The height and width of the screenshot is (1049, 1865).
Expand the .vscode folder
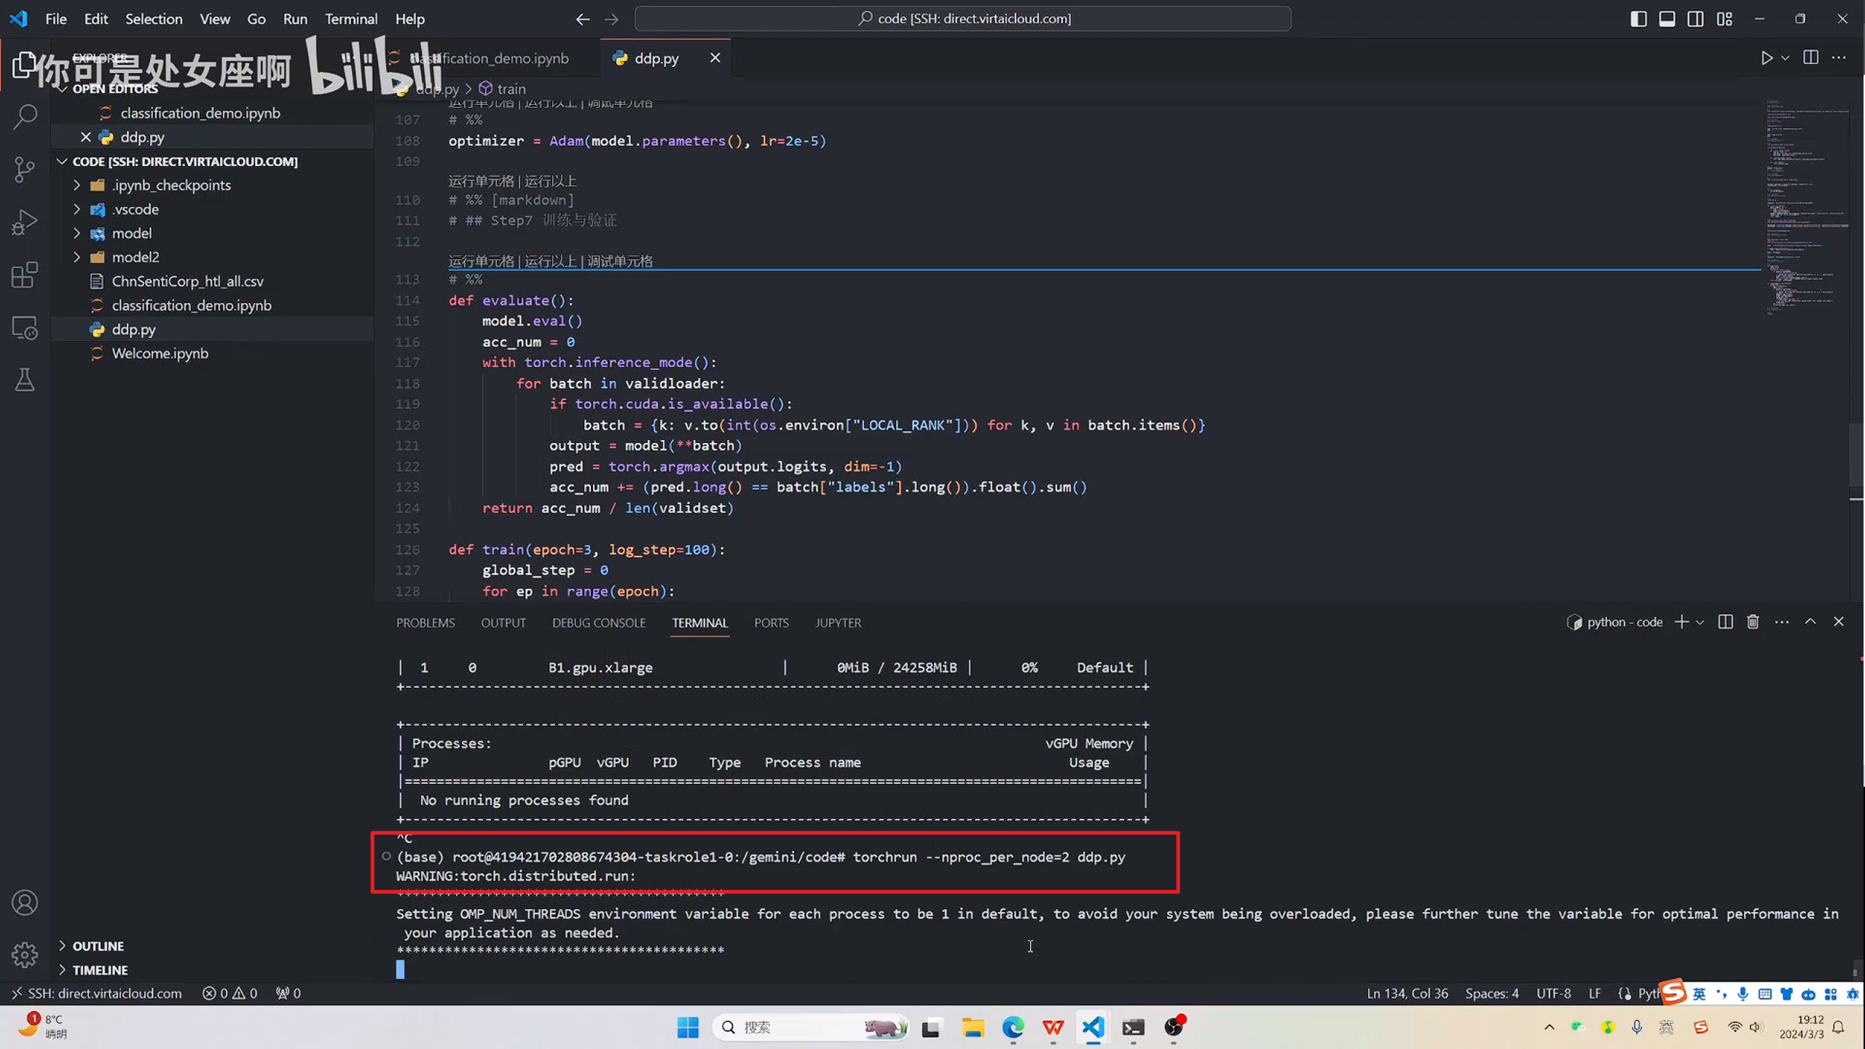(76, 209)
